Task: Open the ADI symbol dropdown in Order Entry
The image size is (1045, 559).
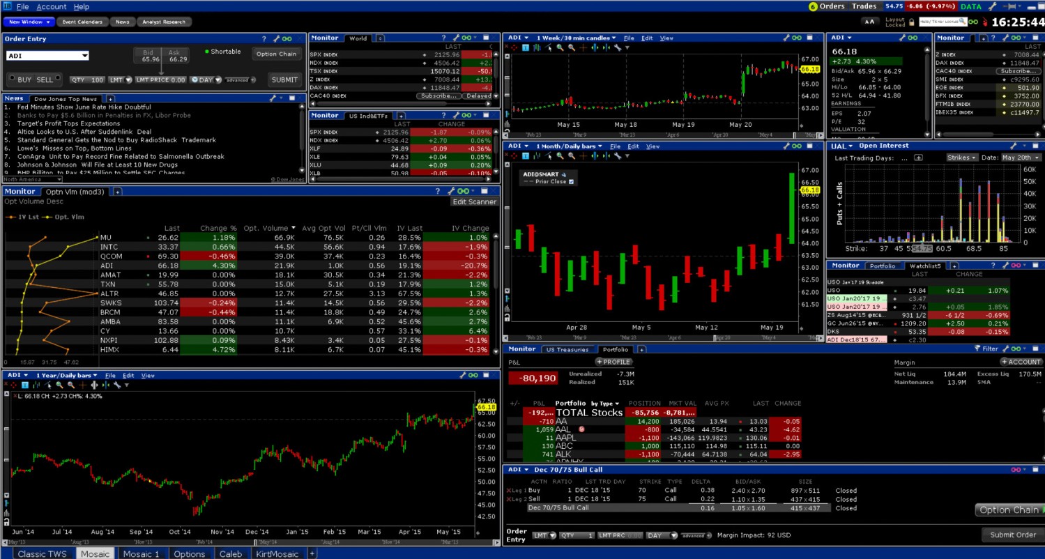Action: (x=47, y=56)
